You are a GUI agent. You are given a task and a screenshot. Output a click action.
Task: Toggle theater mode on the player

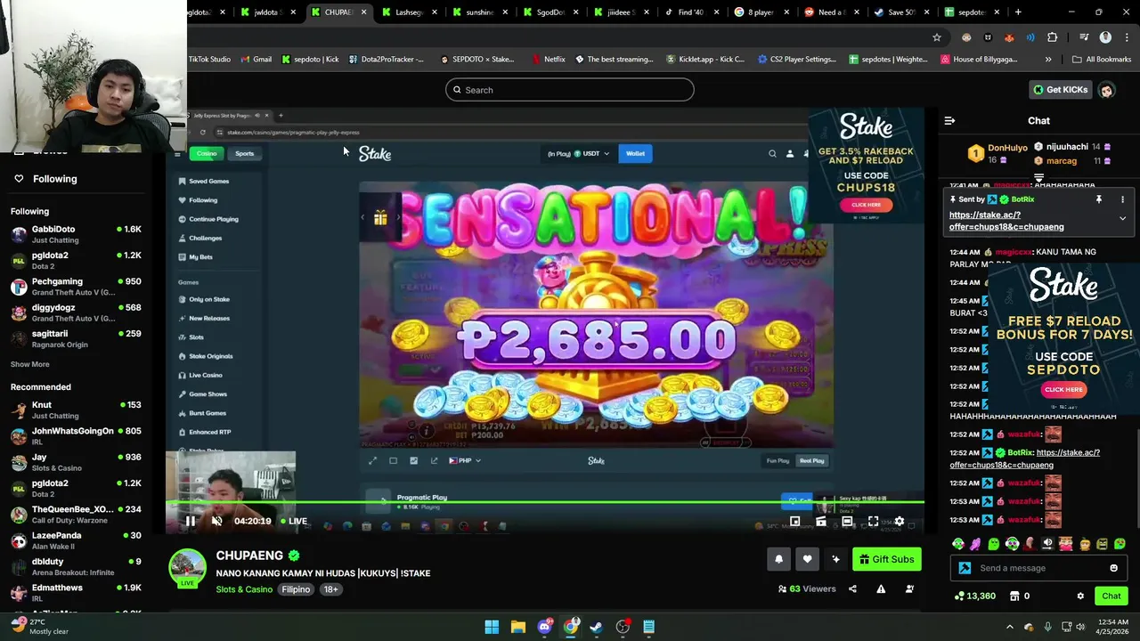click(x=847, y=521)
